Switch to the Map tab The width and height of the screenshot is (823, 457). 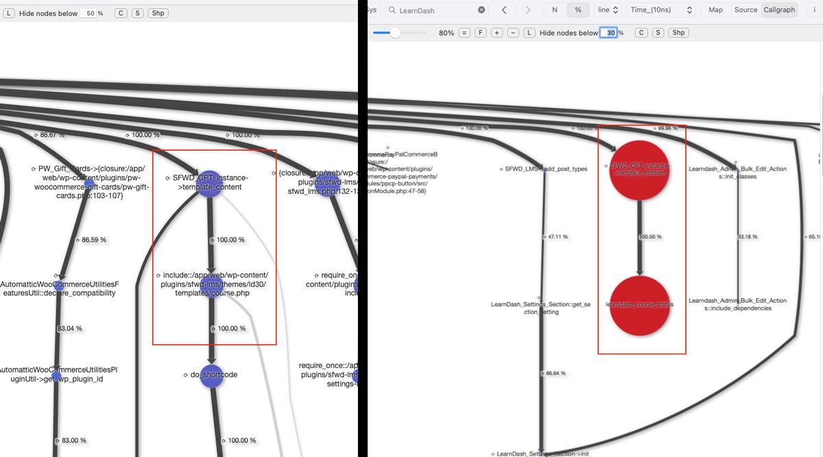click(x=715, y=10)
